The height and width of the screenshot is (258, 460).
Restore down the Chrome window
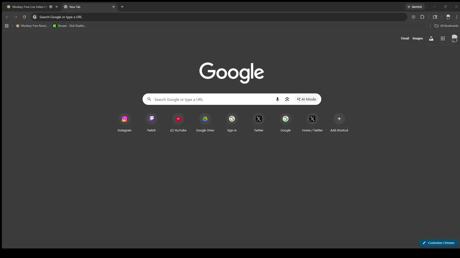tap(445, 7)
